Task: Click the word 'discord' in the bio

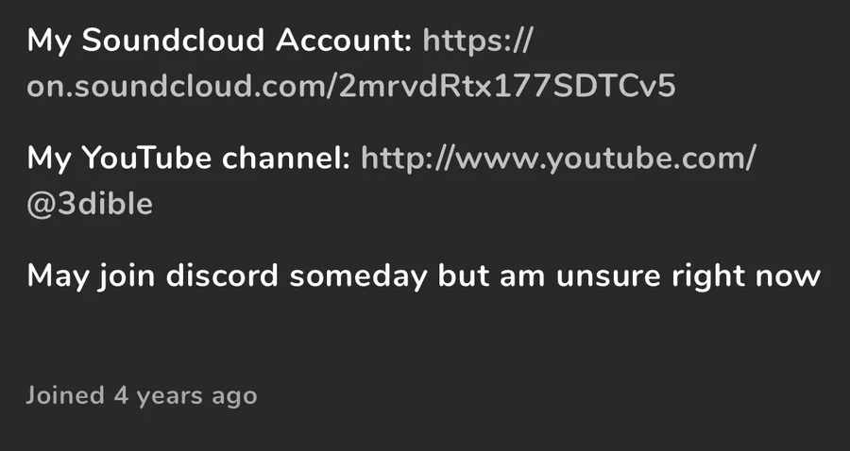Action: pyautogui.click(x=222, y=276)
